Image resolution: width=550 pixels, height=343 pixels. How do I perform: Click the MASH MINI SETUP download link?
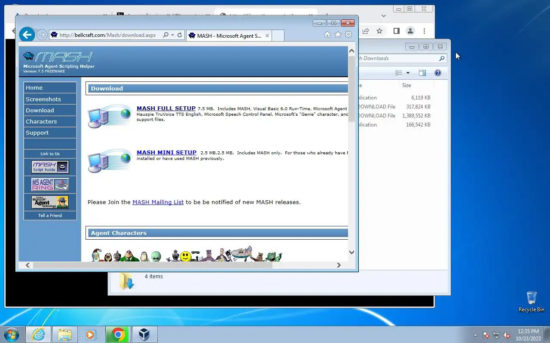click(x=166, y=153)
